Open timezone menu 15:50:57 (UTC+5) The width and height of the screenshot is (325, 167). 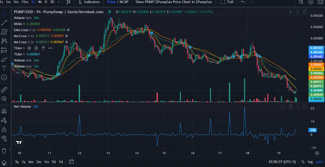click(x=282, y=162)
